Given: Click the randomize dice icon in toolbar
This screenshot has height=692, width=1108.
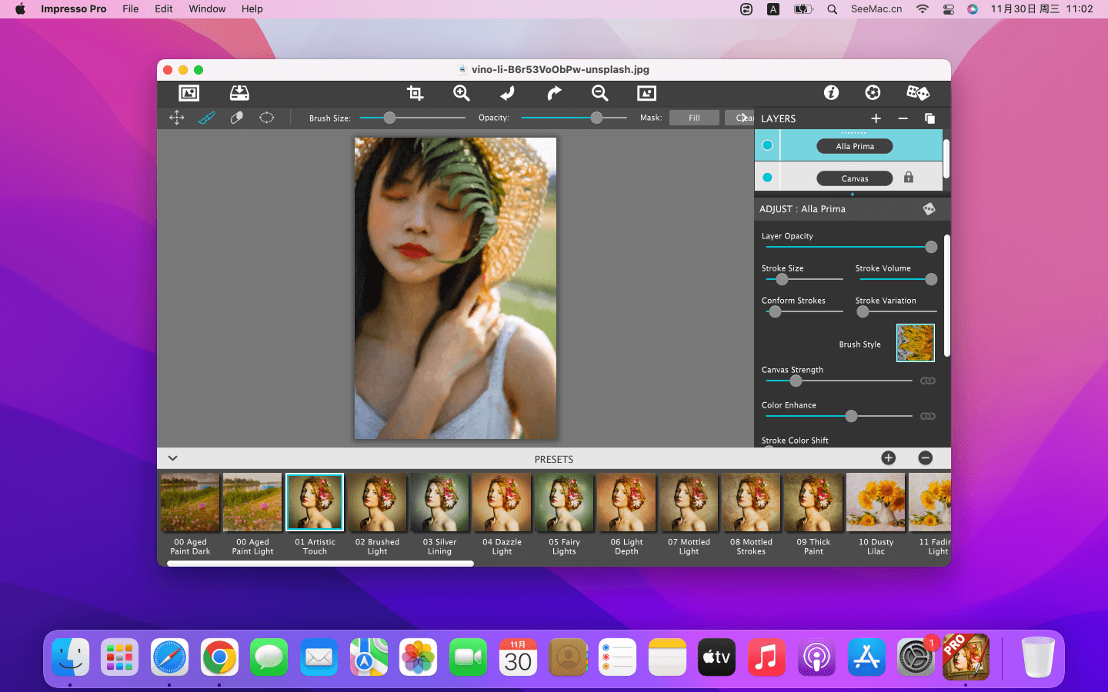Looking at the screenshot, I should [x=917, y=93].
